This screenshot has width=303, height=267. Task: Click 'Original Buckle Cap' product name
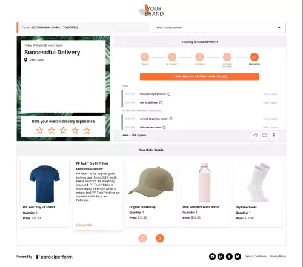pos(142,207)
